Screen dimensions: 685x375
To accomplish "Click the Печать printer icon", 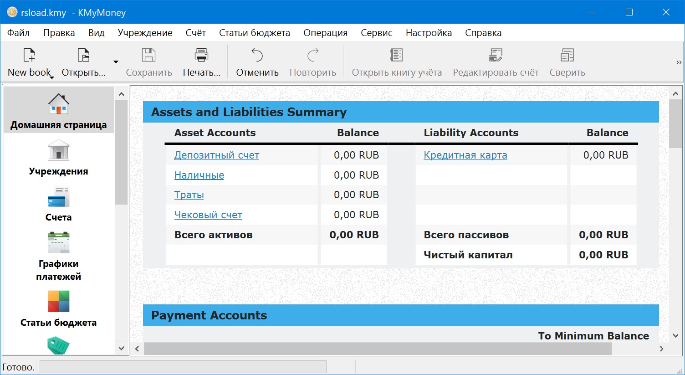I will (201, 55).
